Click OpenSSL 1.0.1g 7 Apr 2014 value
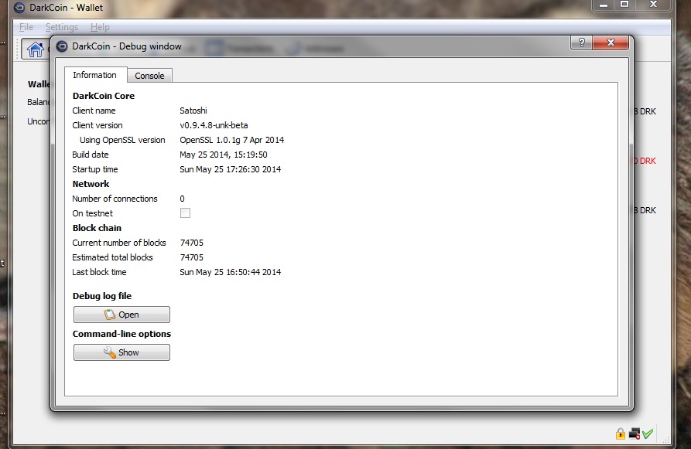691x449 pixels. tap(232, 140)
